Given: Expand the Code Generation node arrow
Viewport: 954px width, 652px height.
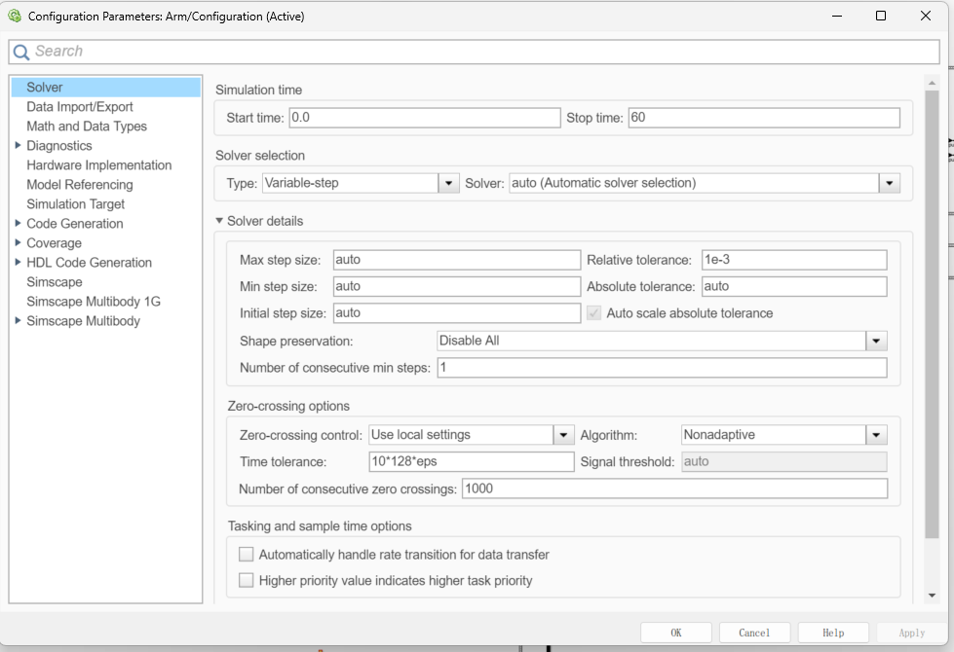Looking at the screenshot, I should coord(18,223).
